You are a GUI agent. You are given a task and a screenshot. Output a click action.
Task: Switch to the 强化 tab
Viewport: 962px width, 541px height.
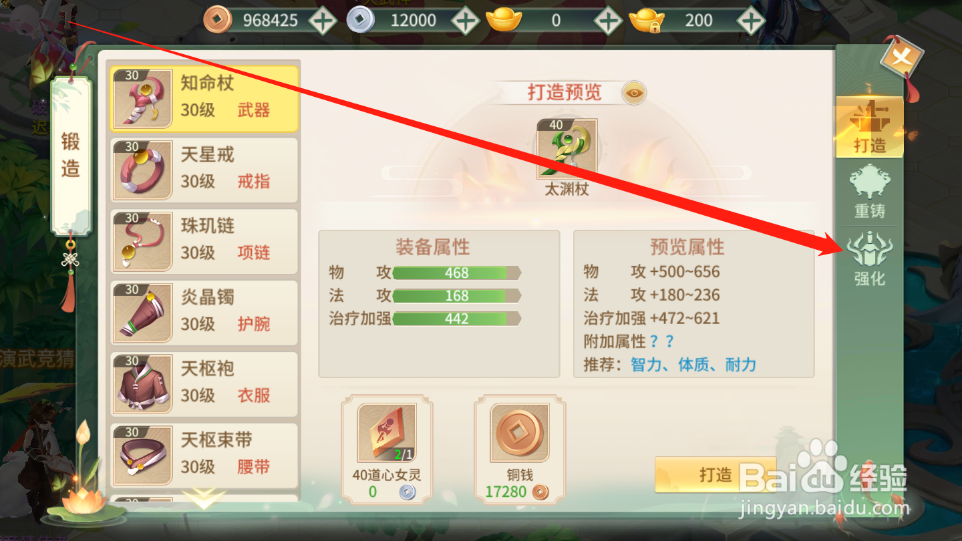pyautogui.click(x=870, y=258)
